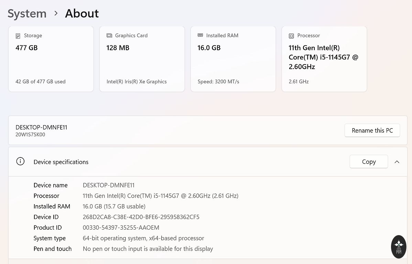Image resolution: width=412 pixels, height=264 pixels.
Task: Click the Device specifications header label
Action: pos(61,162)
